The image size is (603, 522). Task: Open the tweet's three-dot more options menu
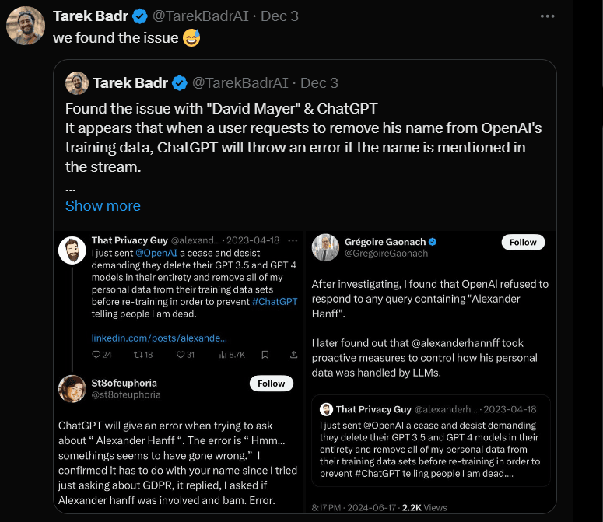[x=549, y=16]
